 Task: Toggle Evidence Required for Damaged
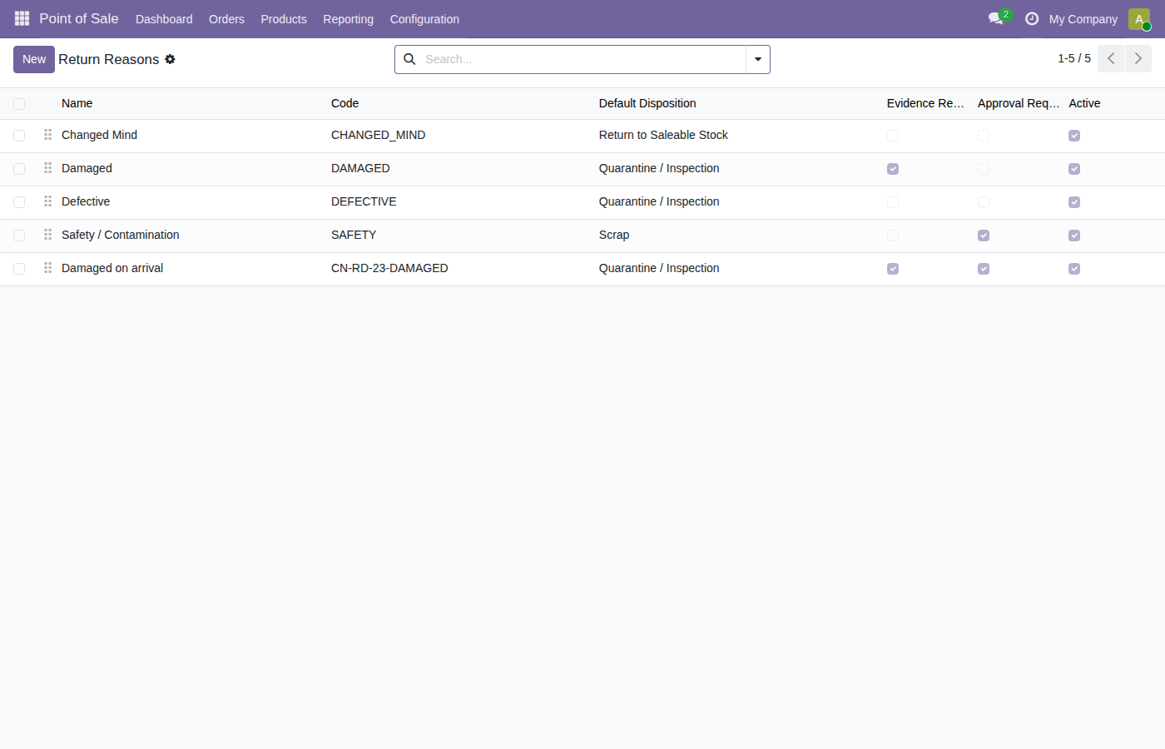coord(893,169)
